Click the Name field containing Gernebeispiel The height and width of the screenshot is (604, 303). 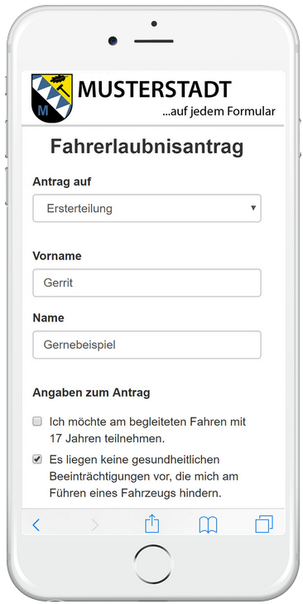click(x=147, y=345)
